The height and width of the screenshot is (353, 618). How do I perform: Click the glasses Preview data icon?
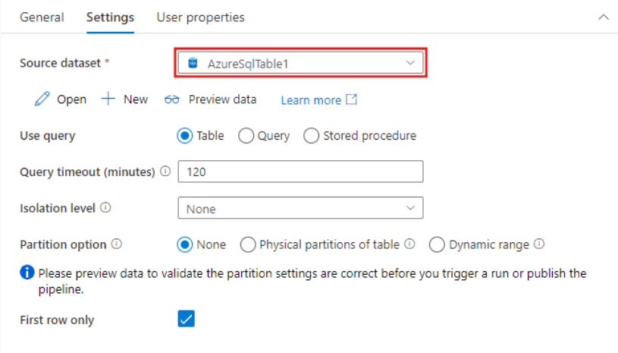click(172, 99)
